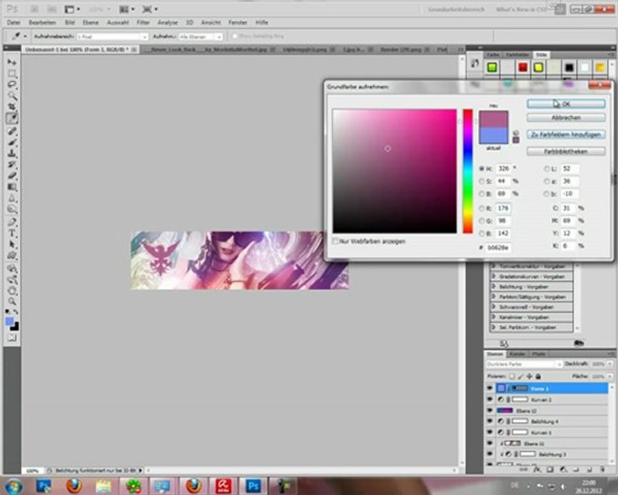Expand Gradationskurven Vorgaben presets
This screenshot has width=618, height=495.
(x=494, y=276)
